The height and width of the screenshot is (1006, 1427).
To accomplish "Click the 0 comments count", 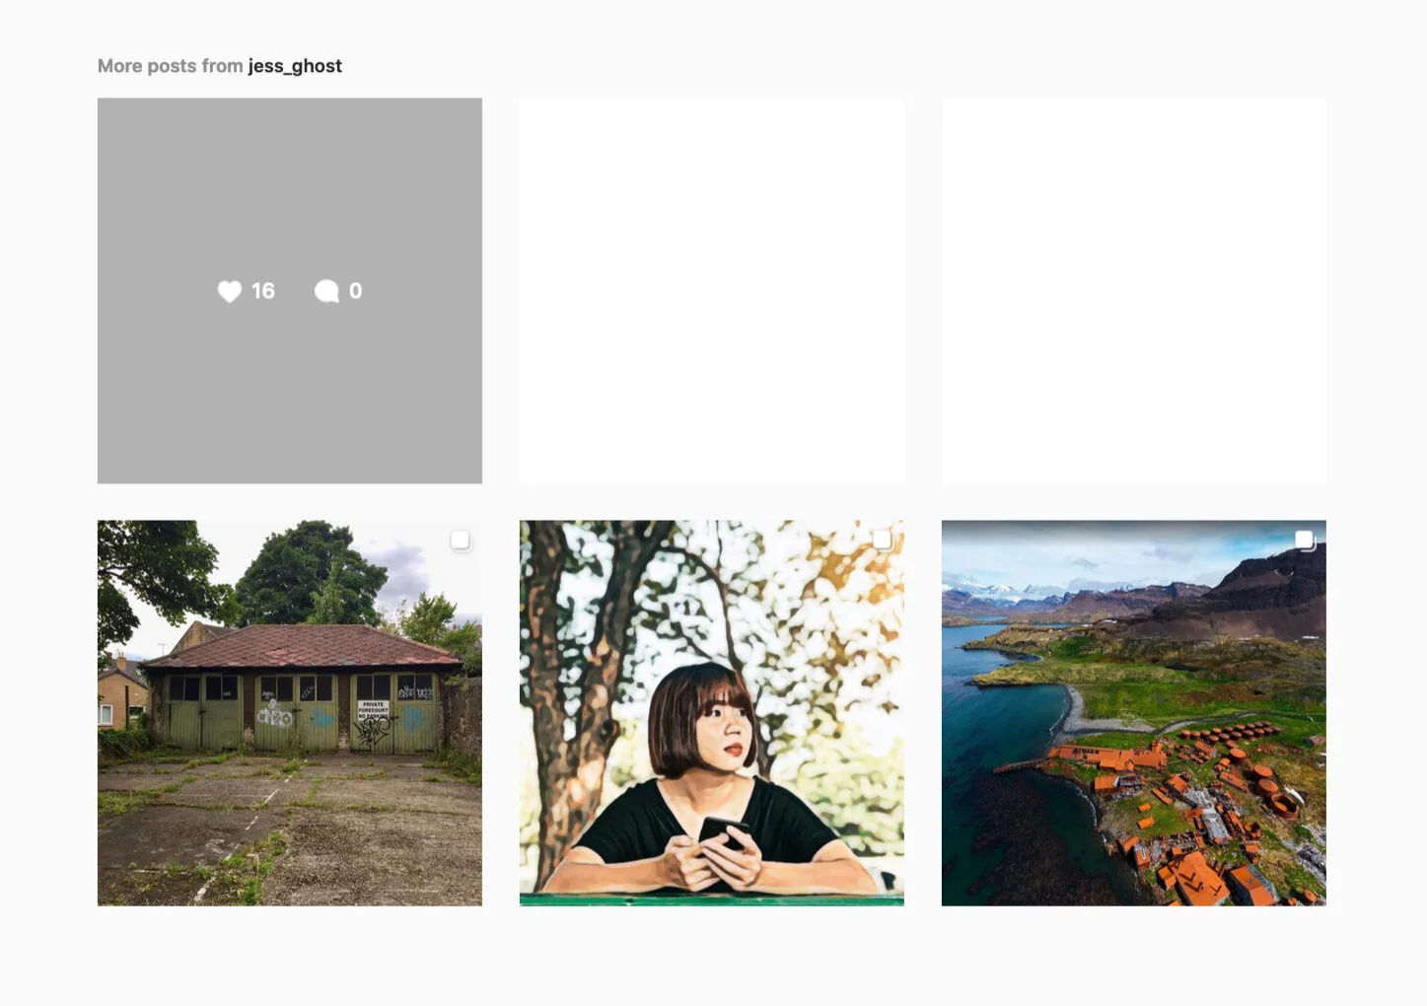I will pos(356,291).
